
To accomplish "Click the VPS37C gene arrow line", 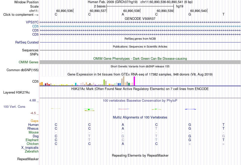I will point(140,22).
